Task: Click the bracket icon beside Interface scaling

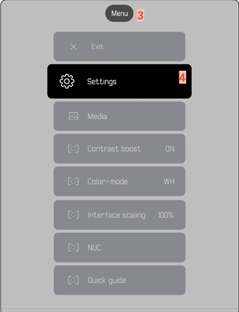Action: (73, 215)
